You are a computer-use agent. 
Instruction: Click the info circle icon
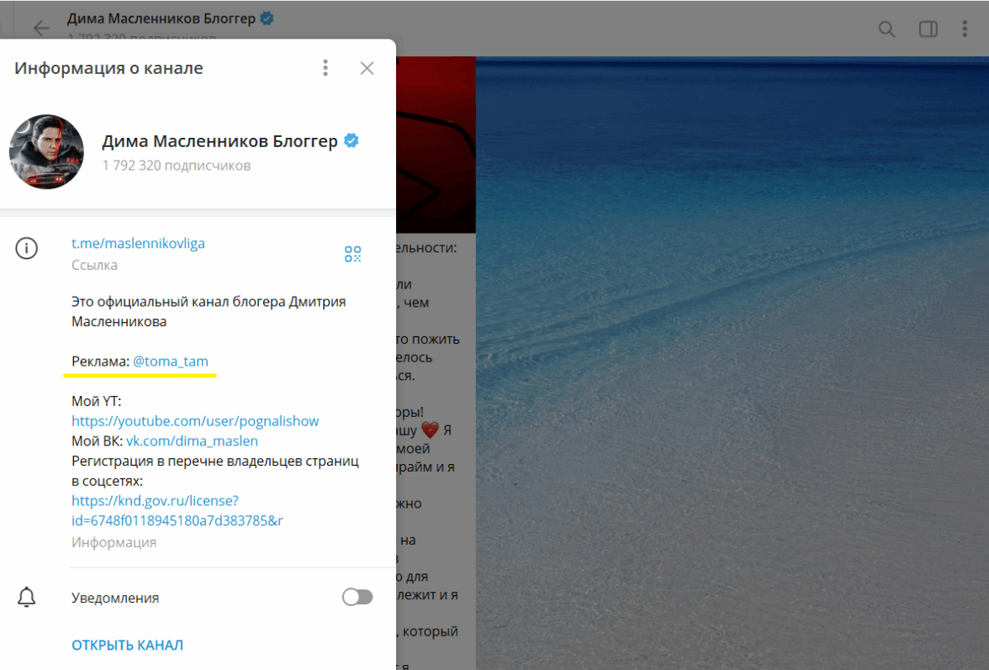[27, 249]
